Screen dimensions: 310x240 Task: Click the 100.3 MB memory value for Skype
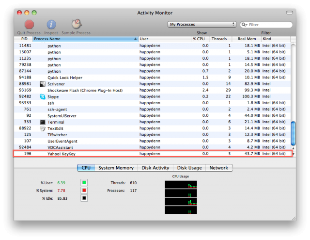pos(251,96)
